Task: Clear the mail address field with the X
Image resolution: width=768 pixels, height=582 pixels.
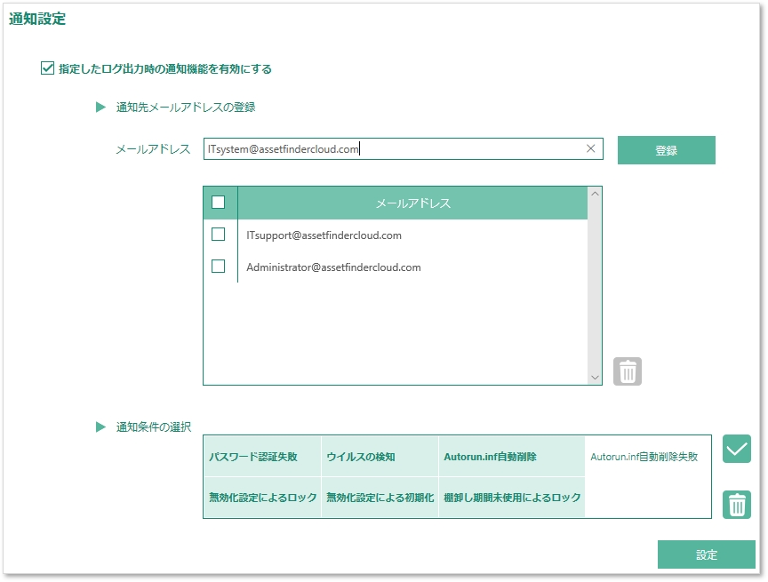Action: click(x=591, y=148)
